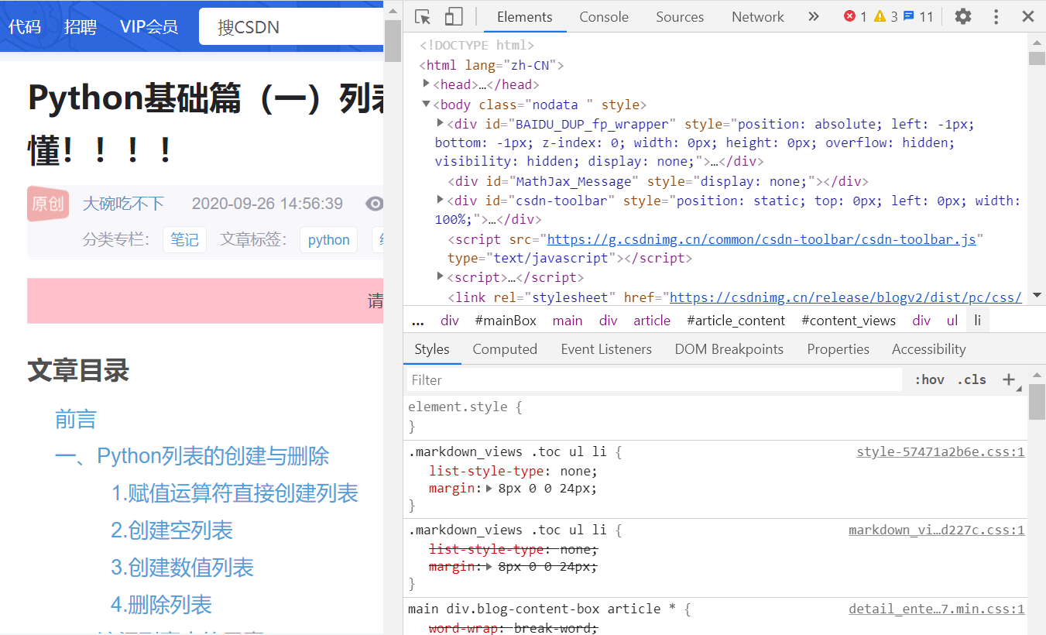Select the li breadcrumb item
The height and width of the screenshot is (635, 1046).
tap(978, 321)
